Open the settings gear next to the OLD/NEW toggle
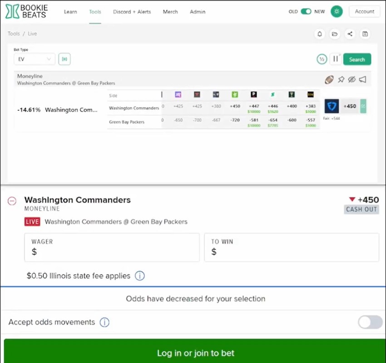This screenshot has height=363, width=386. pos(336,11)
